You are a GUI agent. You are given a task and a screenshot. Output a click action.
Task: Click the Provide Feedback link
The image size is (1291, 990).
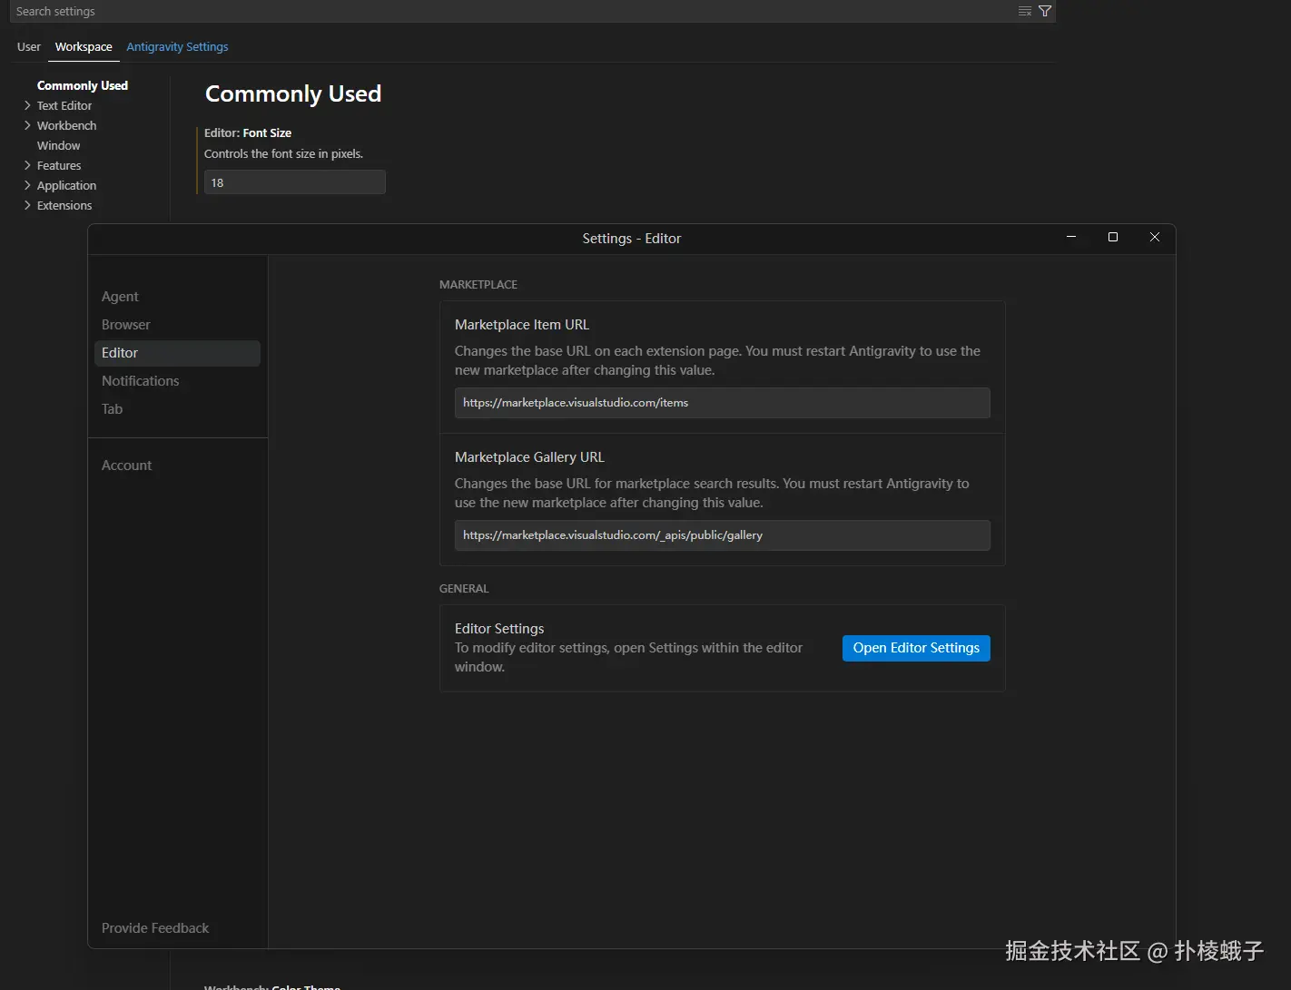point(155,928)
